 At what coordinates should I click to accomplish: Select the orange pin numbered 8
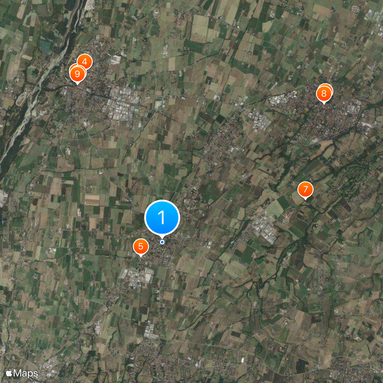click(x=324, y=94)
